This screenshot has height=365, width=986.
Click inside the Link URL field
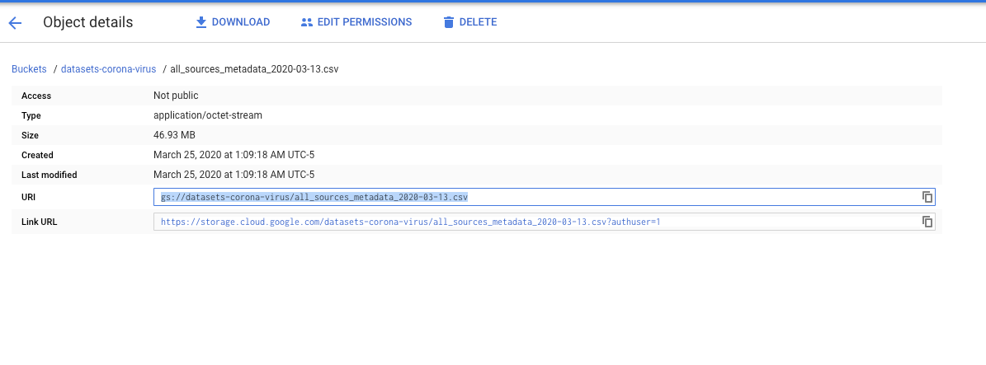coord(544,222)
